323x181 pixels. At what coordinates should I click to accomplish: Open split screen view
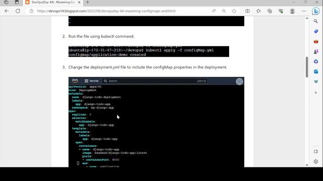pos(247,11)
